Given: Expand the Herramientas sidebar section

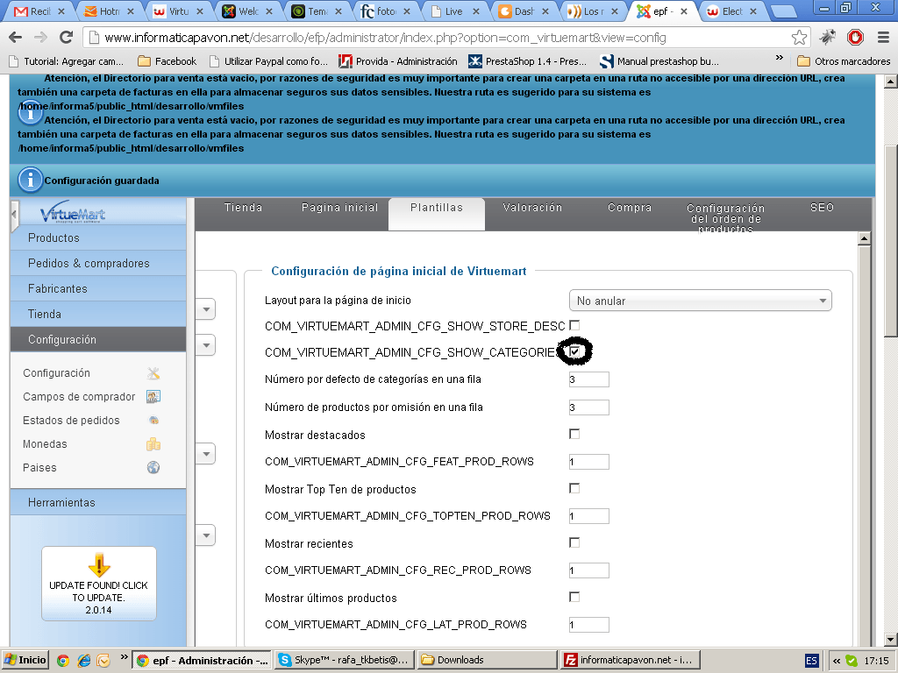Looking at the screenshot, I should pyautogui.click(x=98, y=502).
